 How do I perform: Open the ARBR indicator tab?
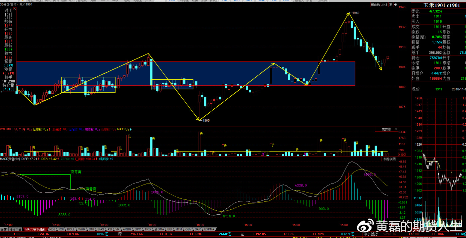(x=127, y=229)
